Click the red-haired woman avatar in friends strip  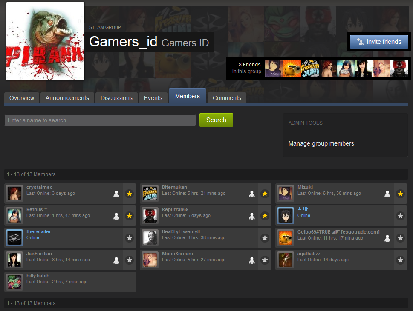(327, 68)
